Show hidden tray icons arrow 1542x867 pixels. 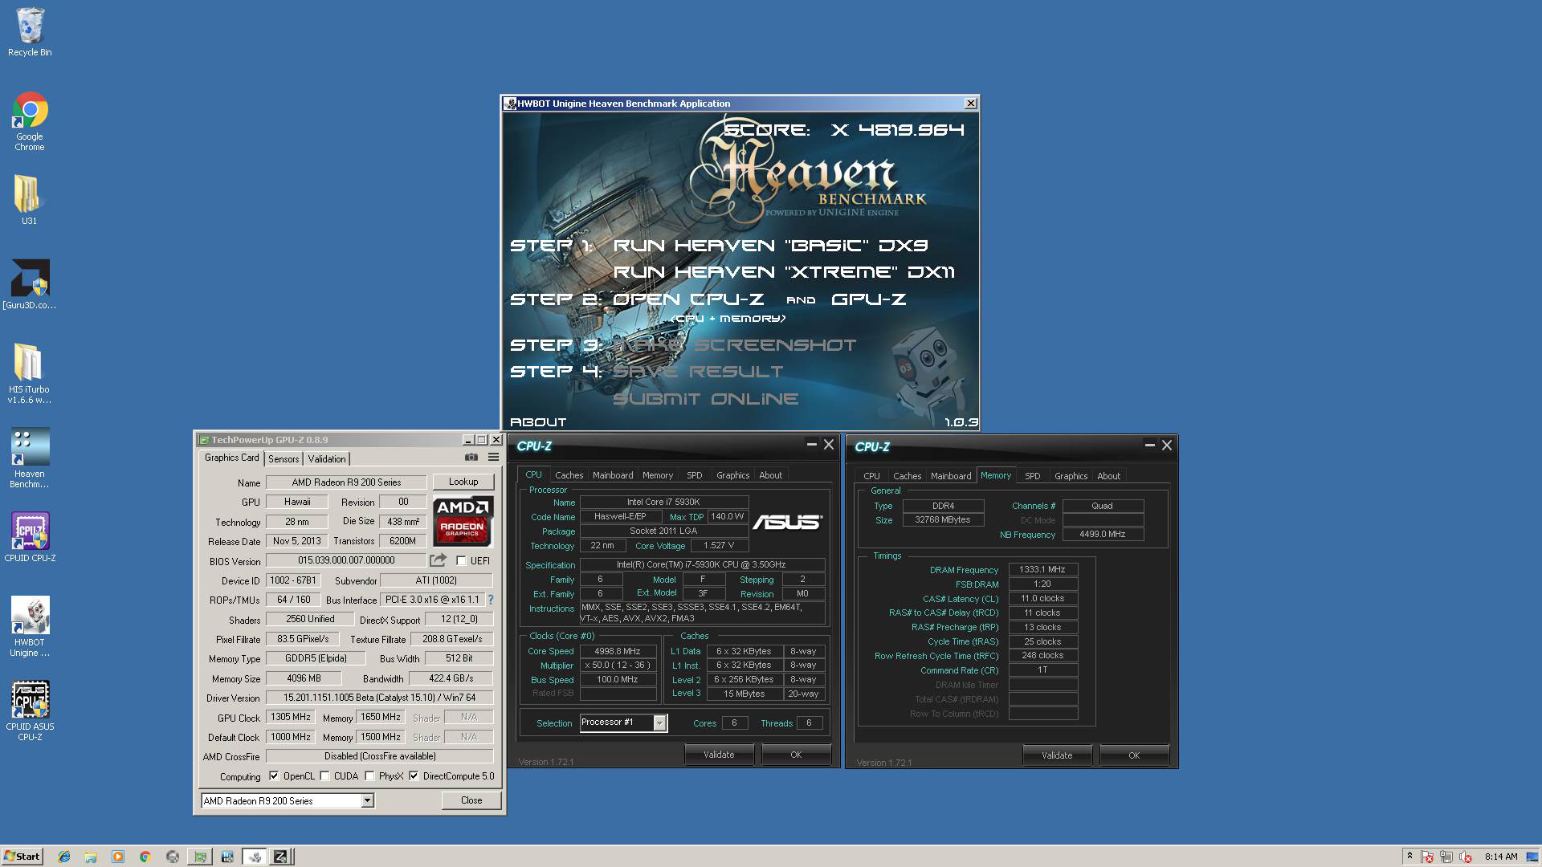pyautogui.click(x=1409, y=857)
